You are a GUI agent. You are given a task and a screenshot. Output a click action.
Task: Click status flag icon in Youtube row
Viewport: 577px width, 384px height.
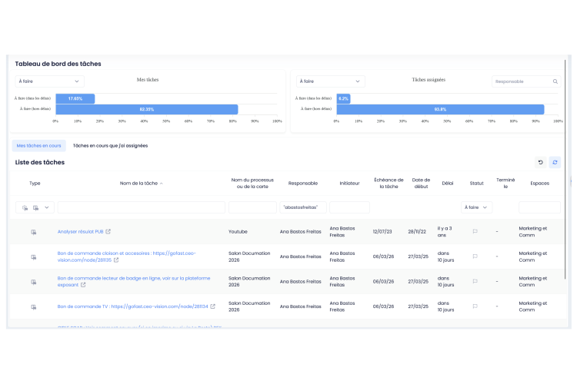pyautogui.click(x=475, y=231)
